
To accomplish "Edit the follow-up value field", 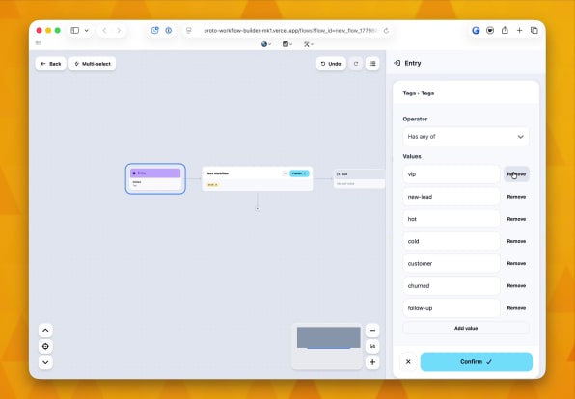I will point(452,308).
